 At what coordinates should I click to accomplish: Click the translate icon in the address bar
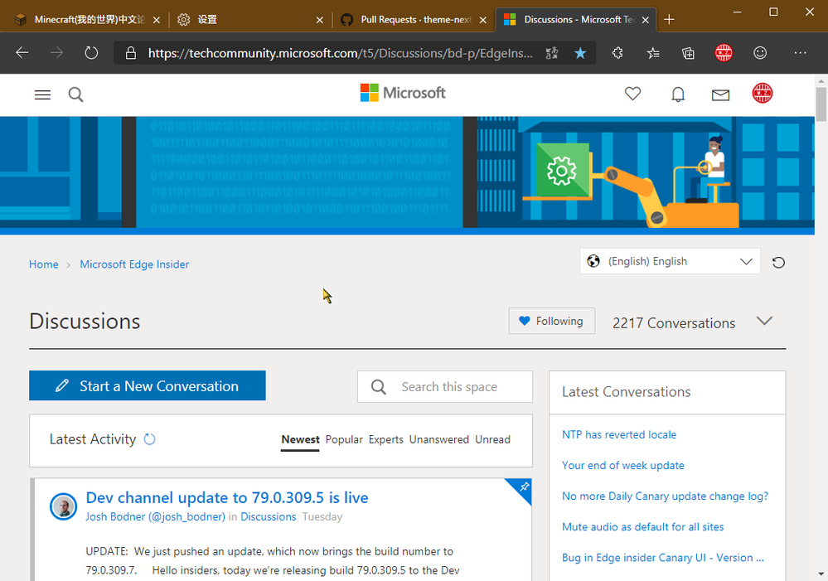(x=552, y=53)
